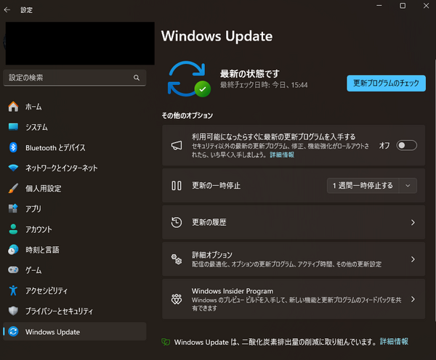The height and width of the screenshot is (360, 436).
Task: Click the アプリ icon in sidebar
Action: click(x=13, y=208)
